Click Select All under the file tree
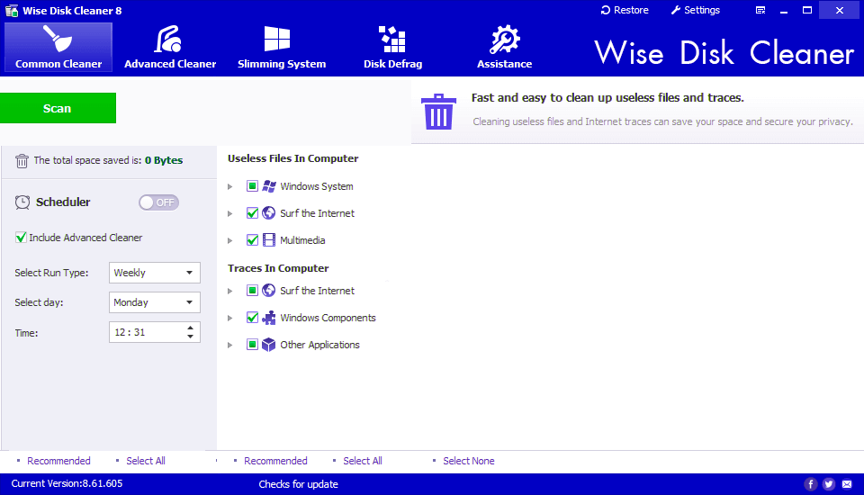The width and height of the screenshot is (864, 495). [363, 461]
